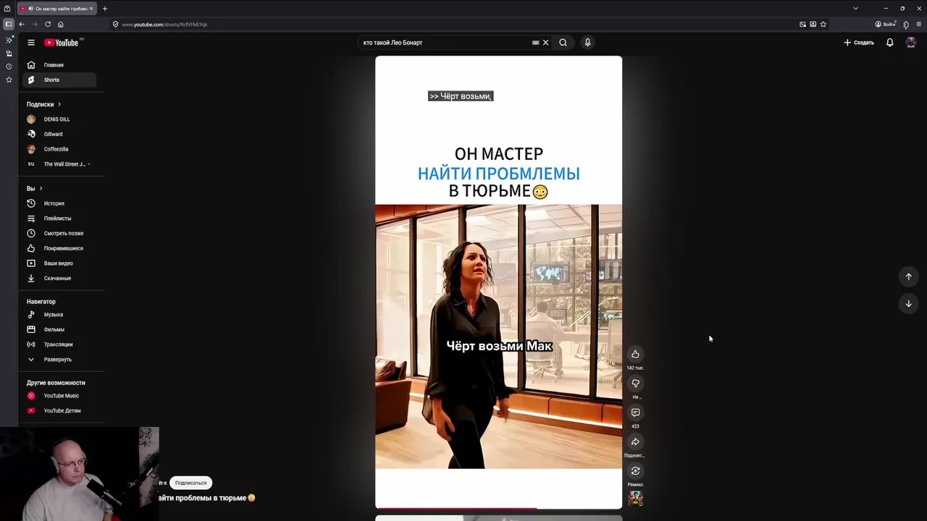The image size is (927, 521).
Task: Open DENIS GILL channel subscription
Action: point(61,119)
